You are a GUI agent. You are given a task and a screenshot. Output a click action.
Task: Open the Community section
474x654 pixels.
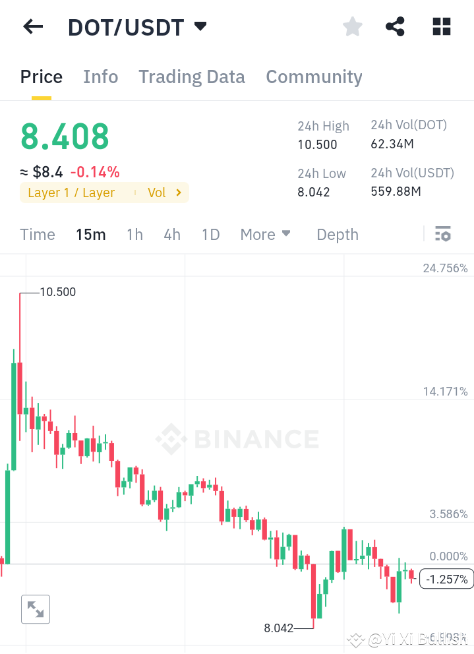click(x=314, y=77)
